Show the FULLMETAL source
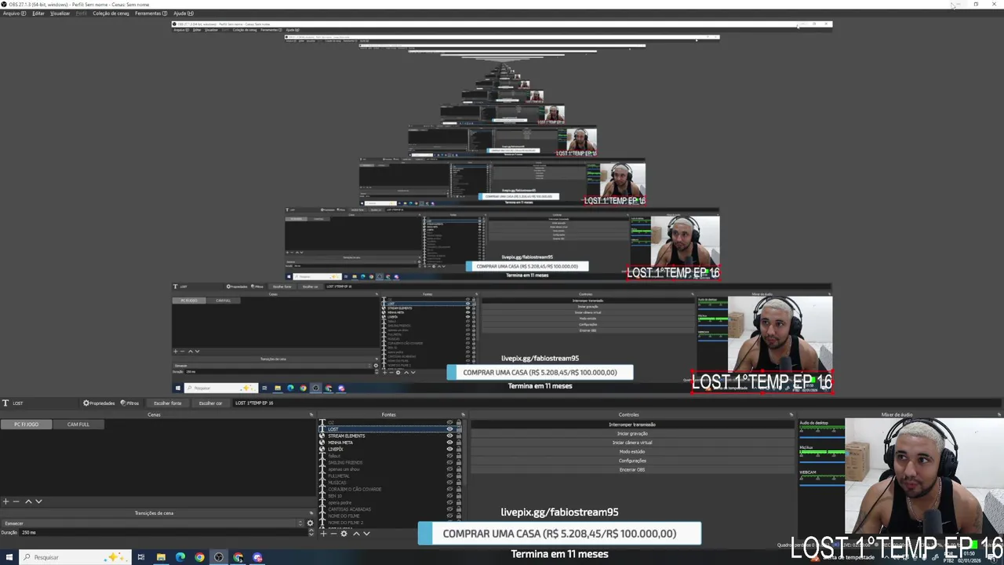Screen dimensions: 1004x565 (449, 476)
